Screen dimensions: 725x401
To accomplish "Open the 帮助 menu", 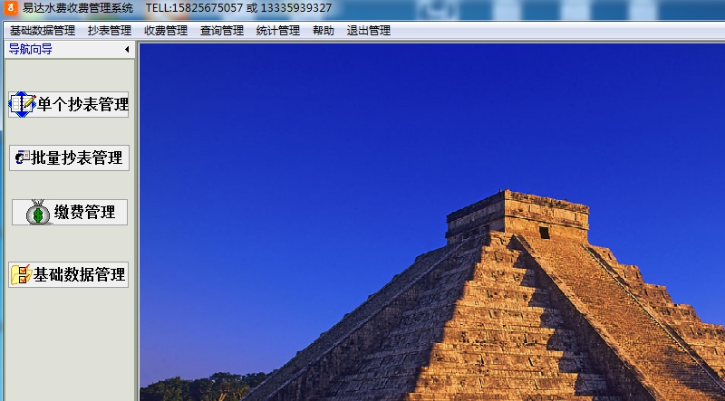I will pos(324,31).
